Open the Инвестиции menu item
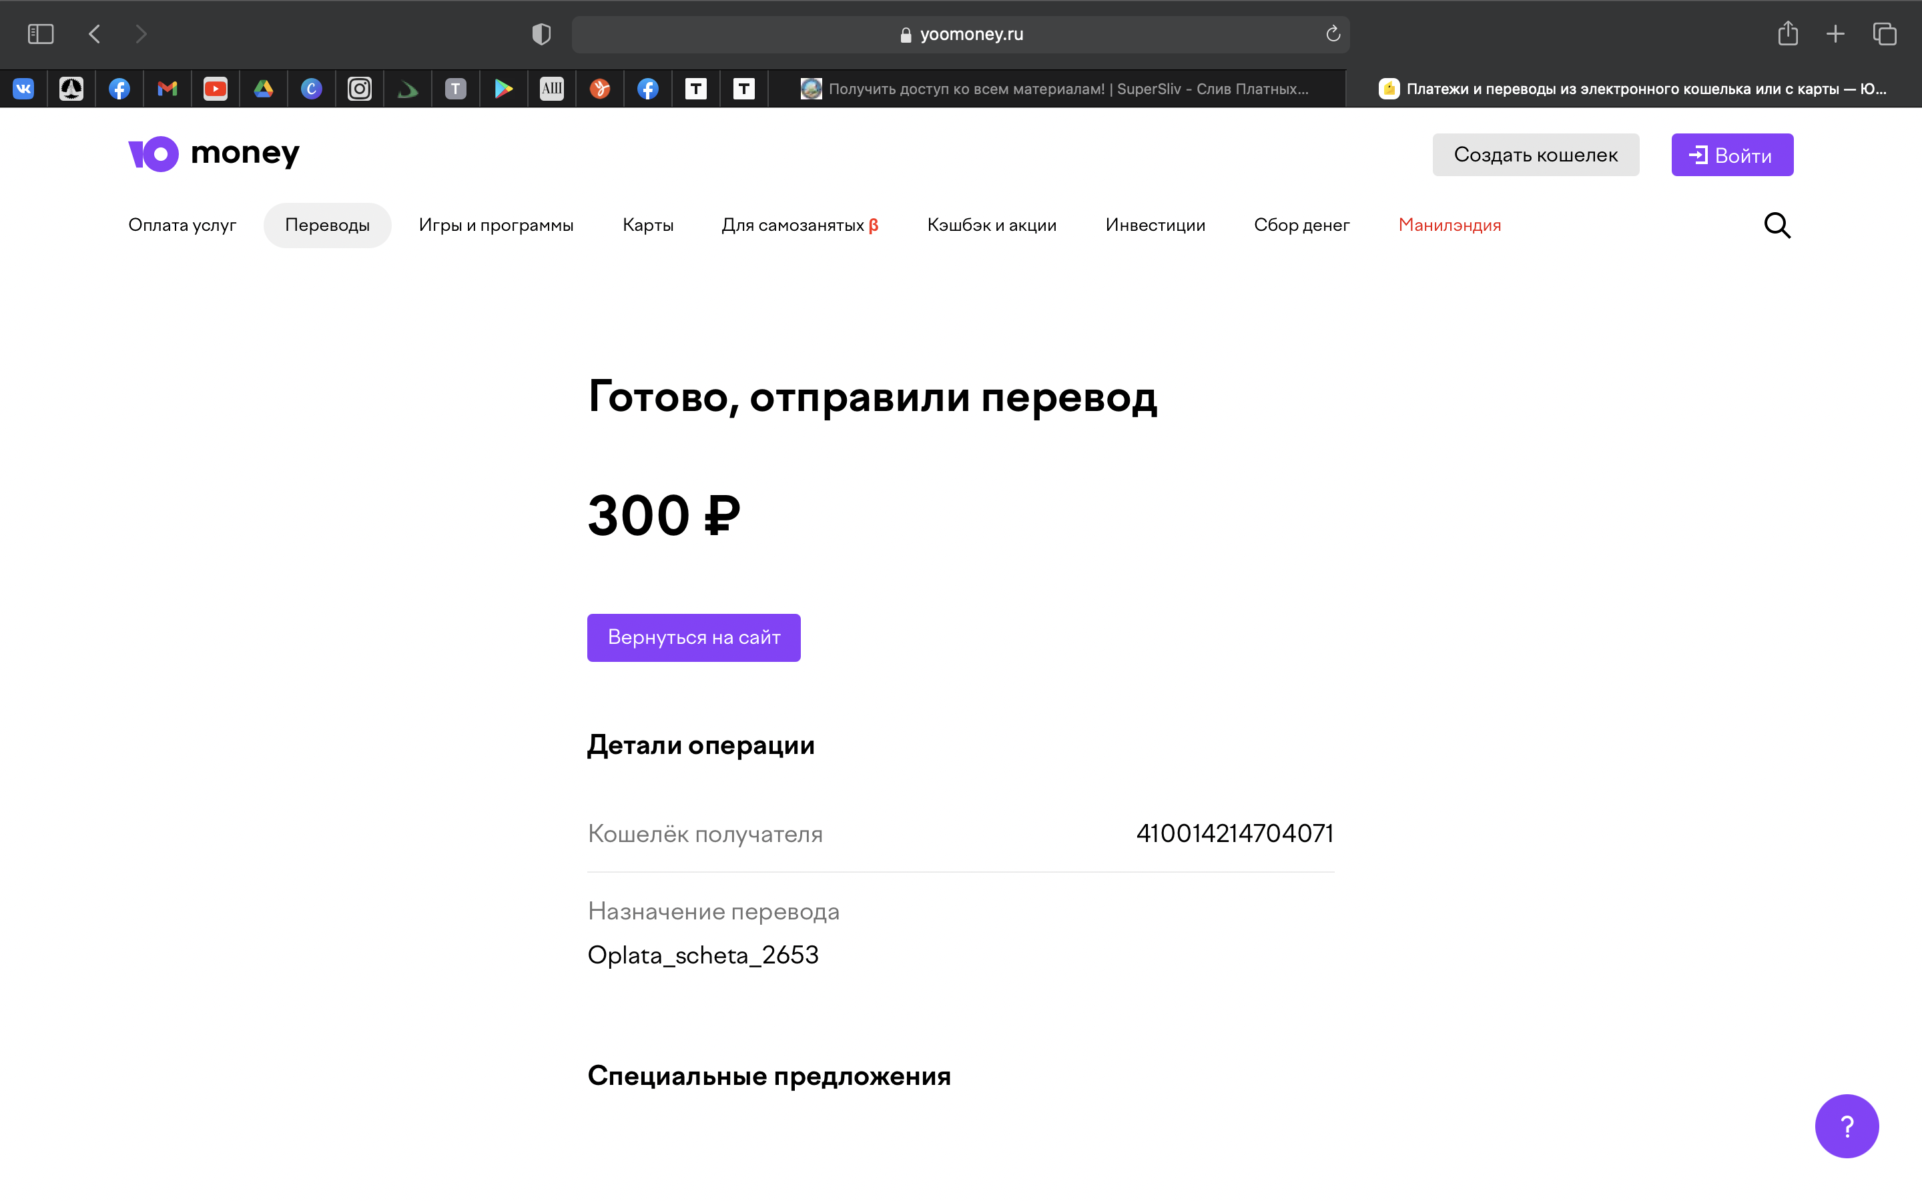The height and width of the screenshot is (1201, 1922). (x=1156, y=226)
